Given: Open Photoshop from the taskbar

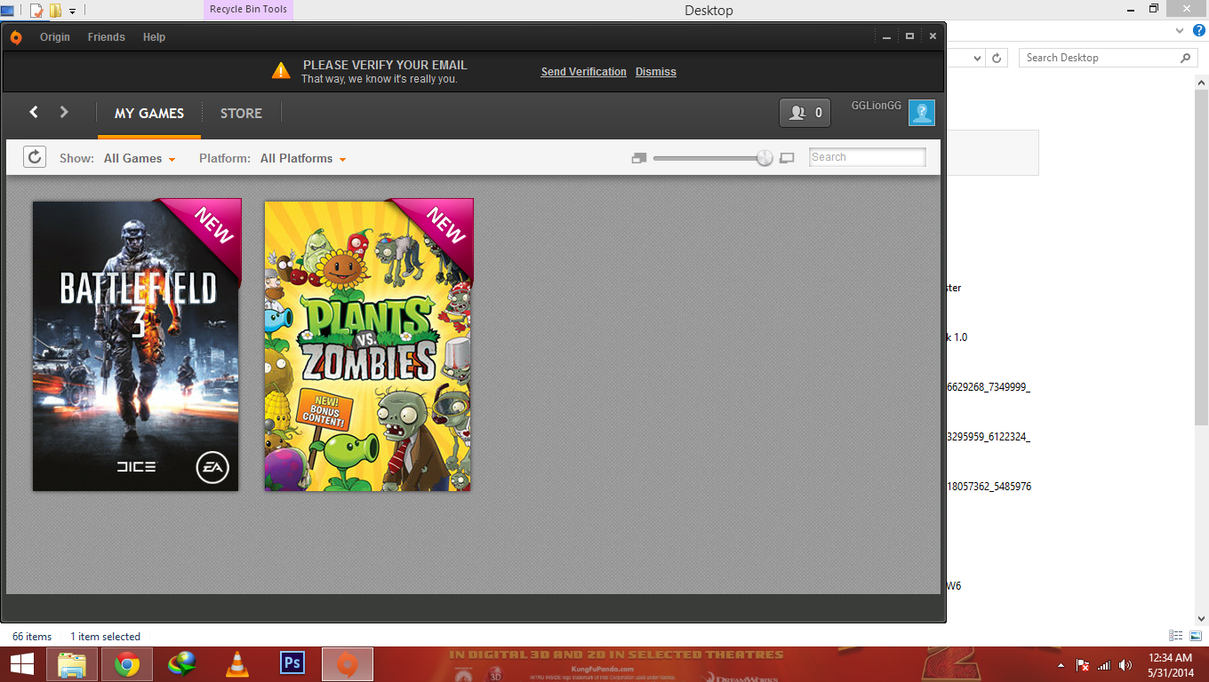Looking at the screenshot, I should coord(292,664).
